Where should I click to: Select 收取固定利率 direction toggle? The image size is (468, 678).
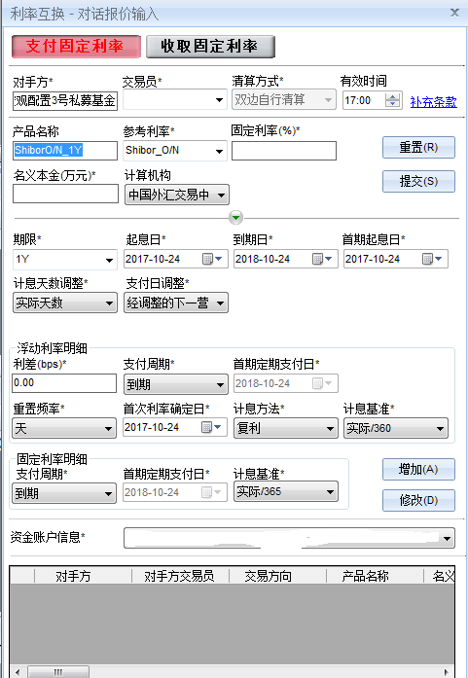click(210, 47)
